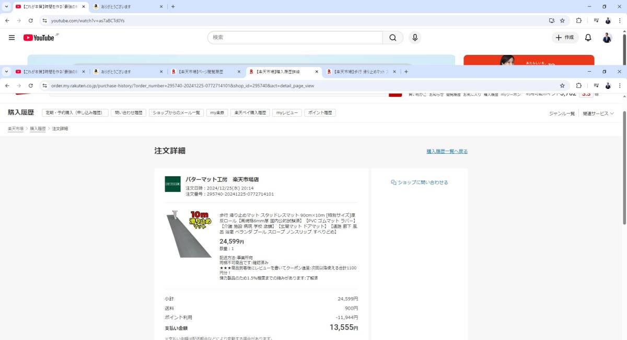Click YouTube search magnifier button
The width and height of the screenshot is (627, 340).
click(393, 38)
